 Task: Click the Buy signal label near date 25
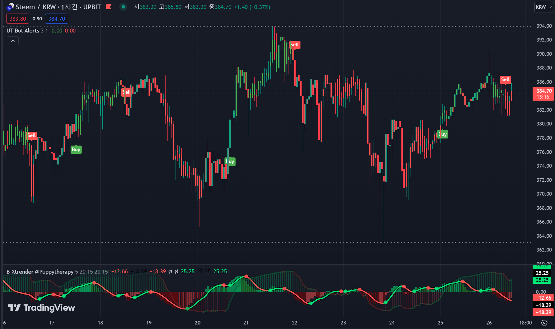pyautogui.click(x=442, y=134)
